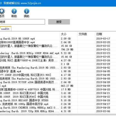Click the 2.1 GB size cell
The width and height of the screenshot is (116, 116).
(65, 64)
